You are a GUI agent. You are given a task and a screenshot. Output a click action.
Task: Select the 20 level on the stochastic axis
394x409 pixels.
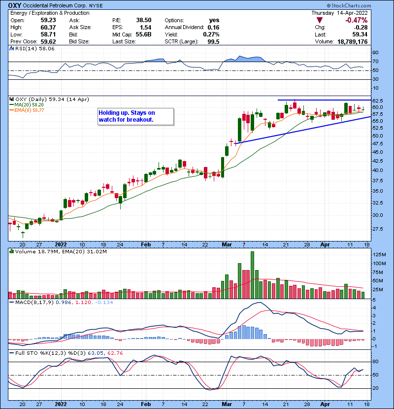[375, 388]
